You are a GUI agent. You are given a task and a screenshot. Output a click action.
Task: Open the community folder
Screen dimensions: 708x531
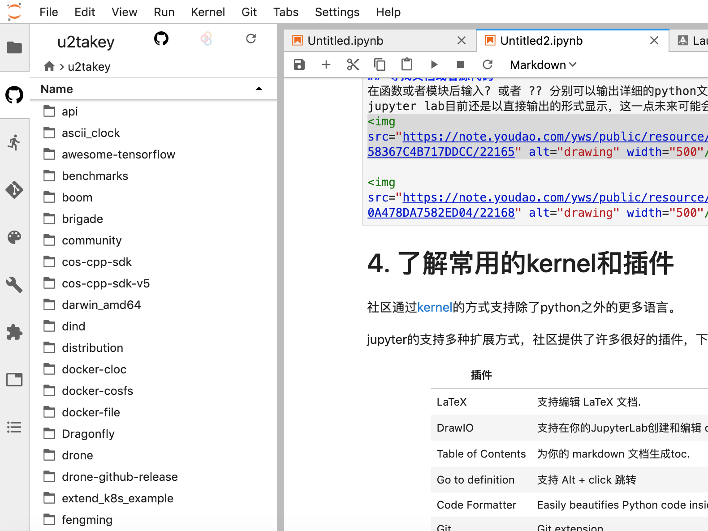[153, 240]
